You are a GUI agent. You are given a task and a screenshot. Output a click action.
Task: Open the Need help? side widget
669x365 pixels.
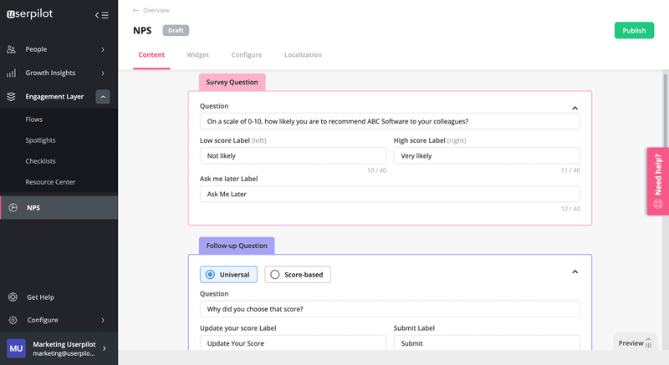[x=657, y=181]
